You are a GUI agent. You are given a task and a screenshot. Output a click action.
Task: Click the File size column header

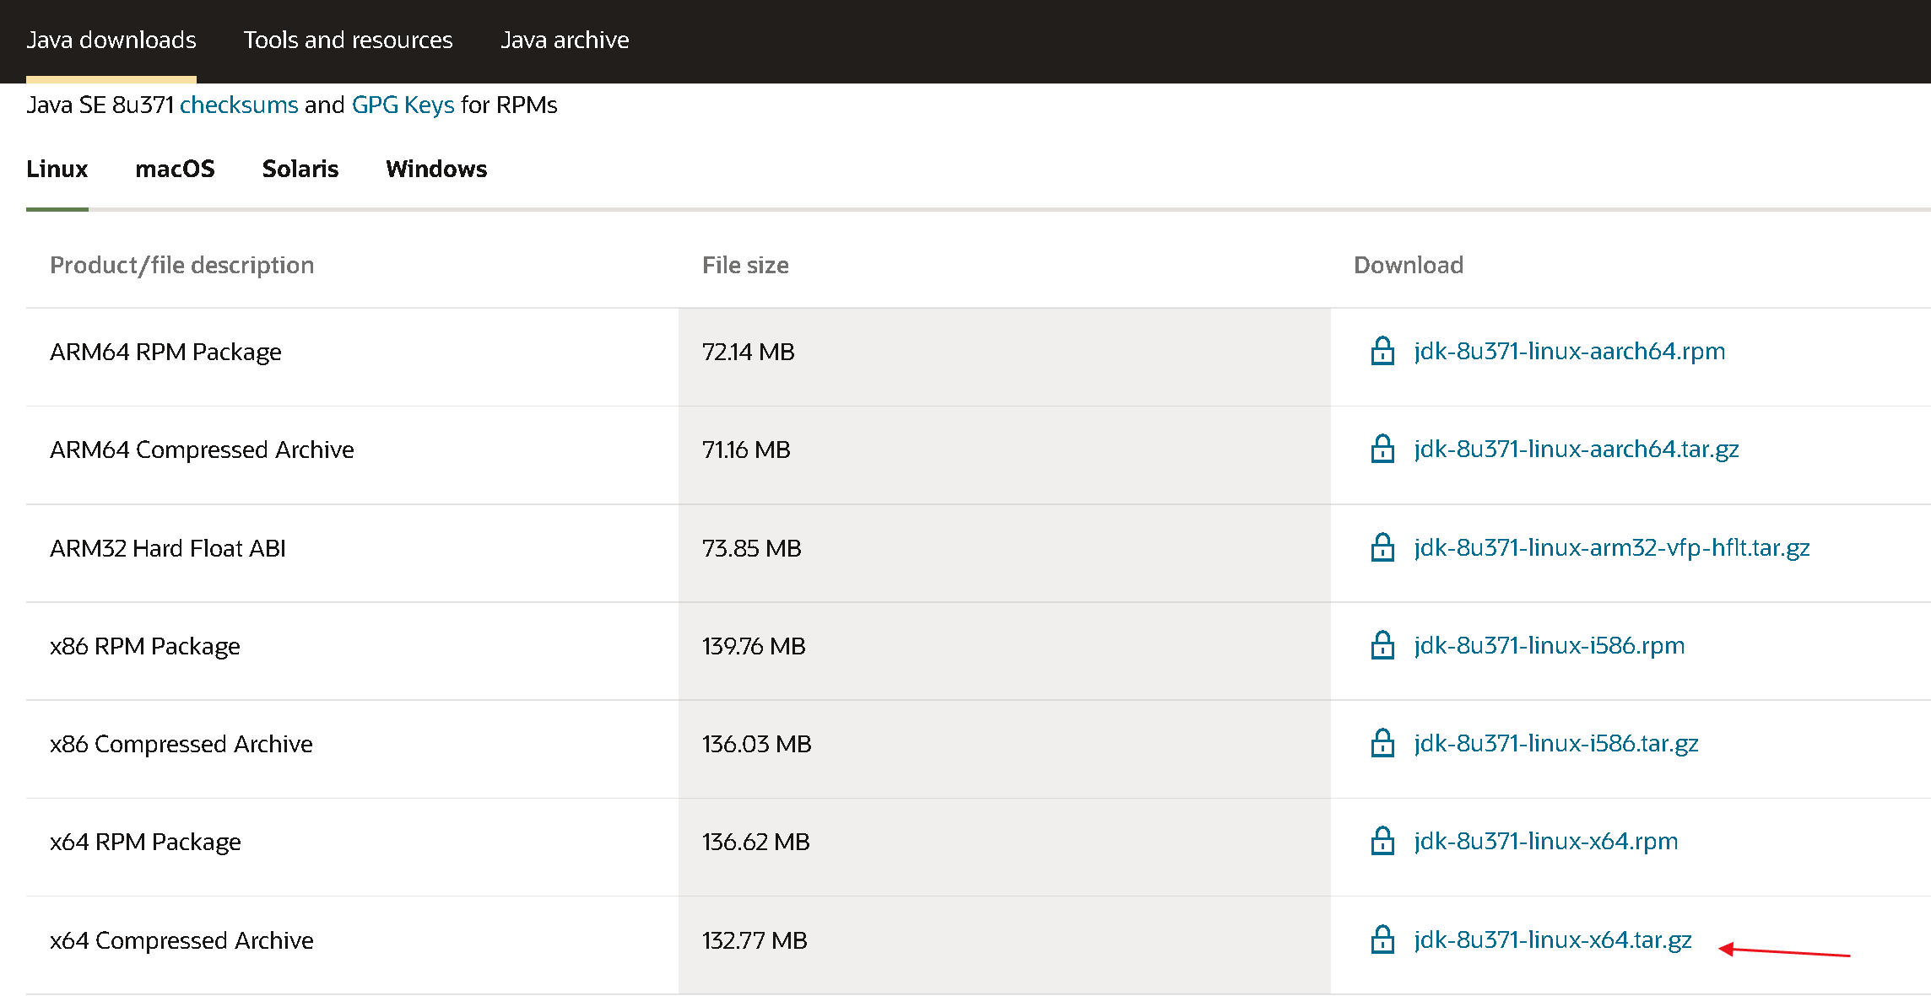[x=745, y=265]
